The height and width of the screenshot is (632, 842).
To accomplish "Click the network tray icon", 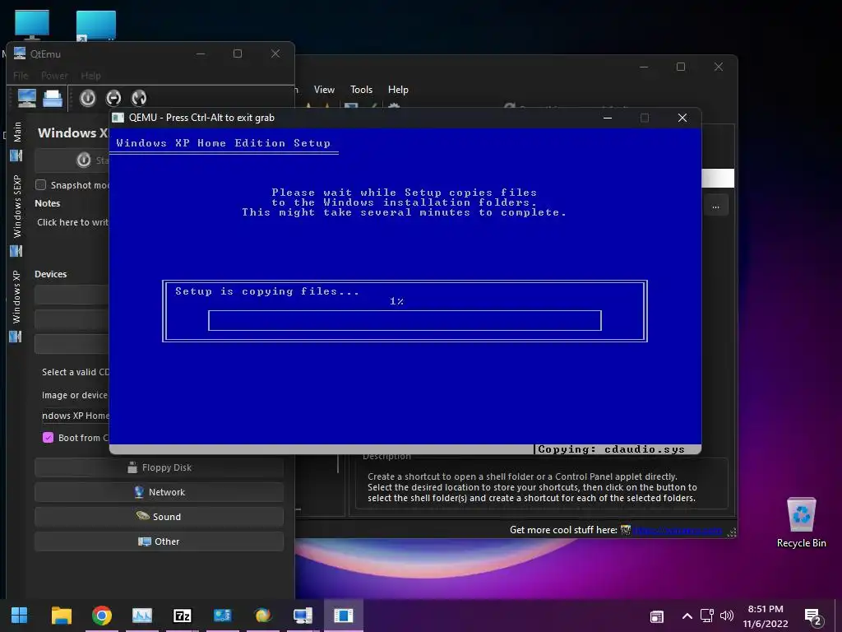I will click(706, 616).
